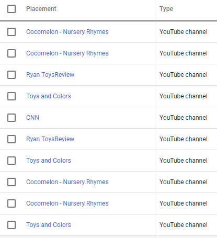Viewport: 217px width, 238px height.
Task: Open Ryan ToysReview link directly below CNN
Action: [x=50, y=139]
